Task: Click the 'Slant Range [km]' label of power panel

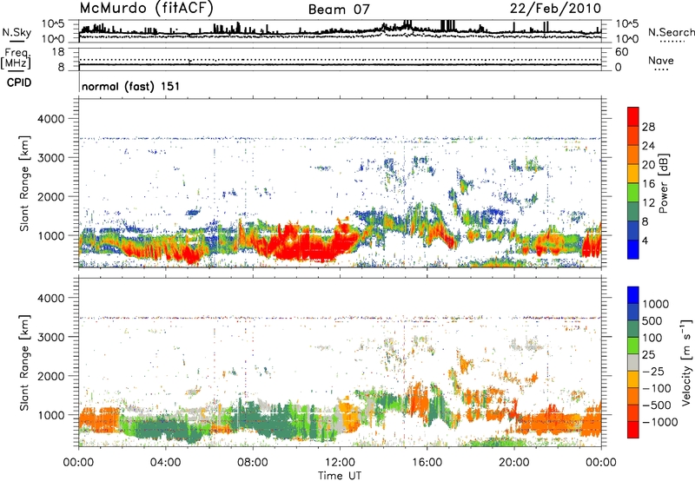Action: (x=24, y=183)
